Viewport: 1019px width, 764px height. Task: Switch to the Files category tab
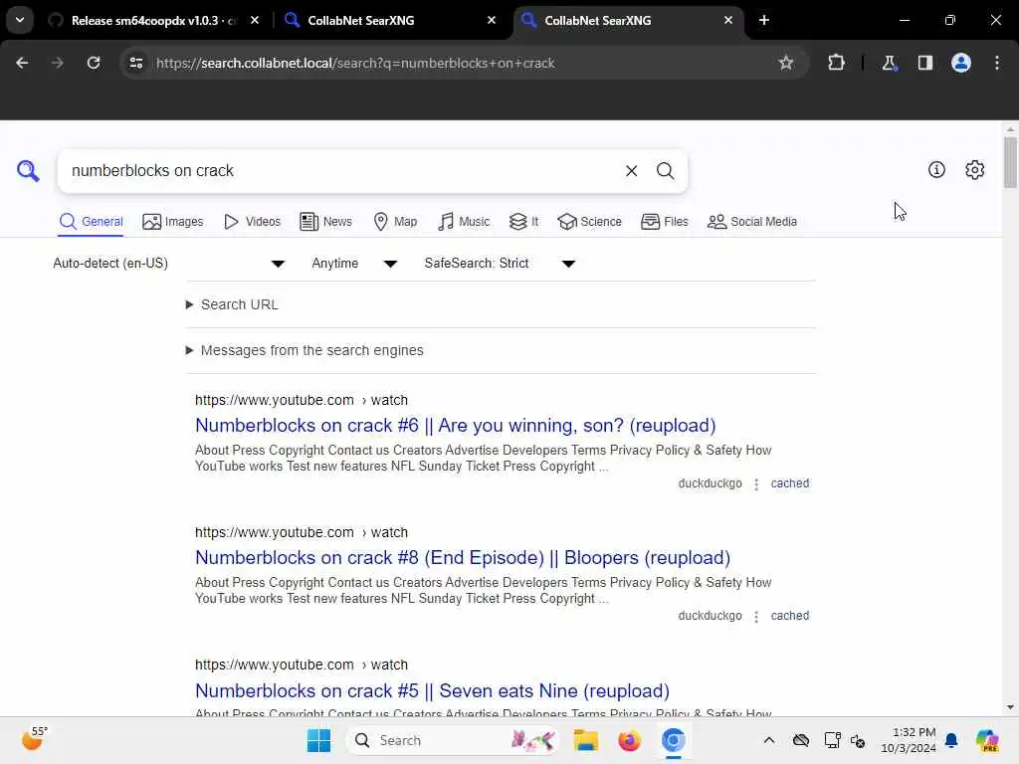664,222
